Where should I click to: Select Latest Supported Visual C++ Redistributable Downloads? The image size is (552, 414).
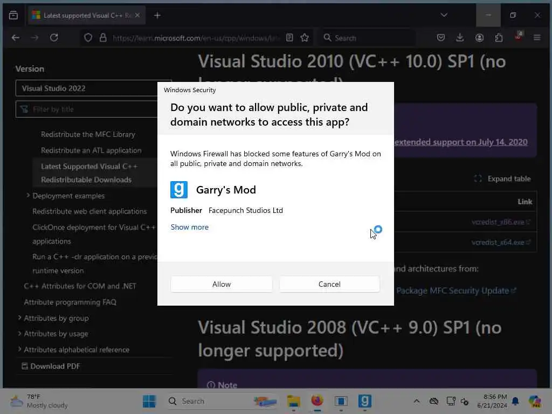tap(89, 173)
